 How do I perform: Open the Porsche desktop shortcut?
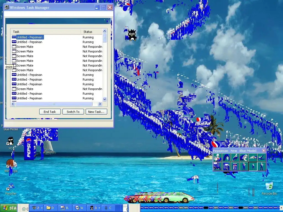pyautogui.click(x=11, y=189)
